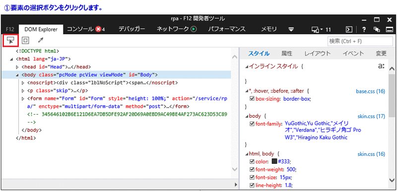Expand the head id="Head" node
This screenshot has height=191, width=397.
pyautogui.click(x=17, y=67)
